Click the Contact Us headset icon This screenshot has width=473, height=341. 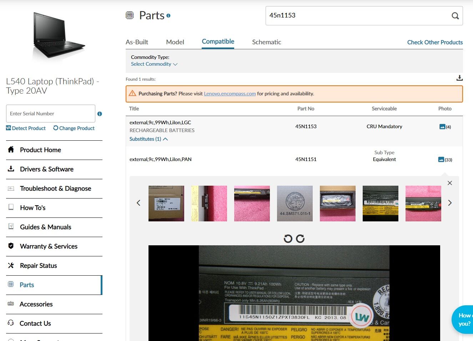11,323
